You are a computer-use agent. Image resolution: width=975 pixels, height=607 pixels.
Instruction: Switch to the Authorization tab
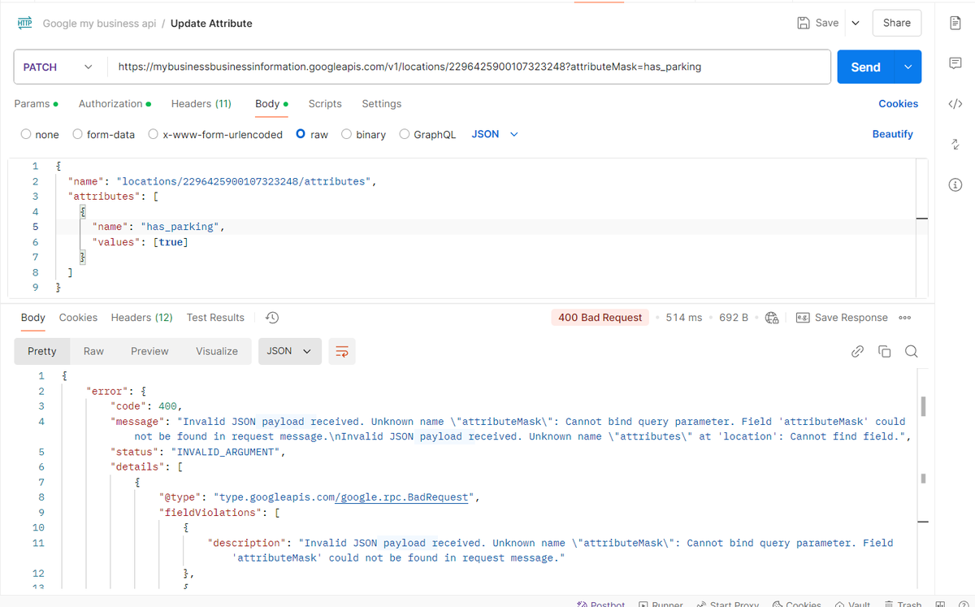coord(115,104)
